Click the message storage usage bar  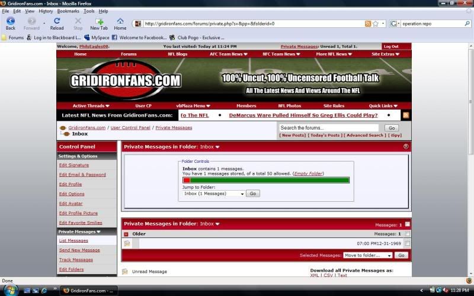tap(266, 181)
